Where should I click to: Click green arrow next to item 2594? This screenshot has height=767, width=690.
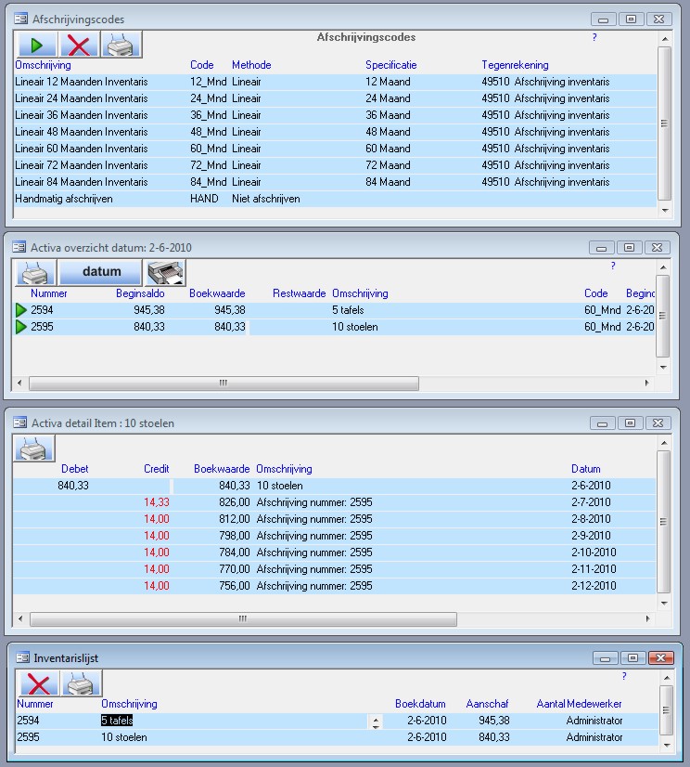pos(20,310)
